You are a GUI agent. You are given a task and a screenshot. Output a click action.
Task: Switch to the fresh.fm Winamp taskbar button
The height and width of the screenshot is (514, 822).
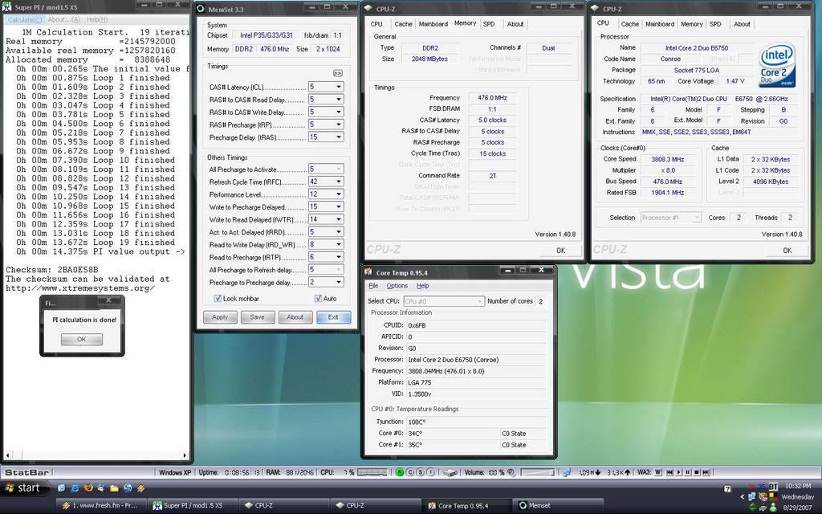(101, 506)
